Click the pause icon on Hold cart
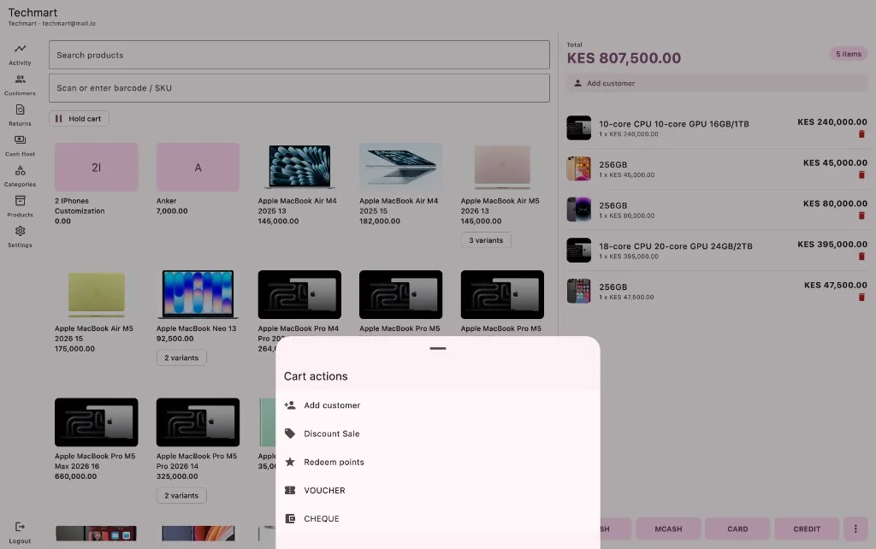The width and height of the screenshot is (876, 549). (59, 118)
